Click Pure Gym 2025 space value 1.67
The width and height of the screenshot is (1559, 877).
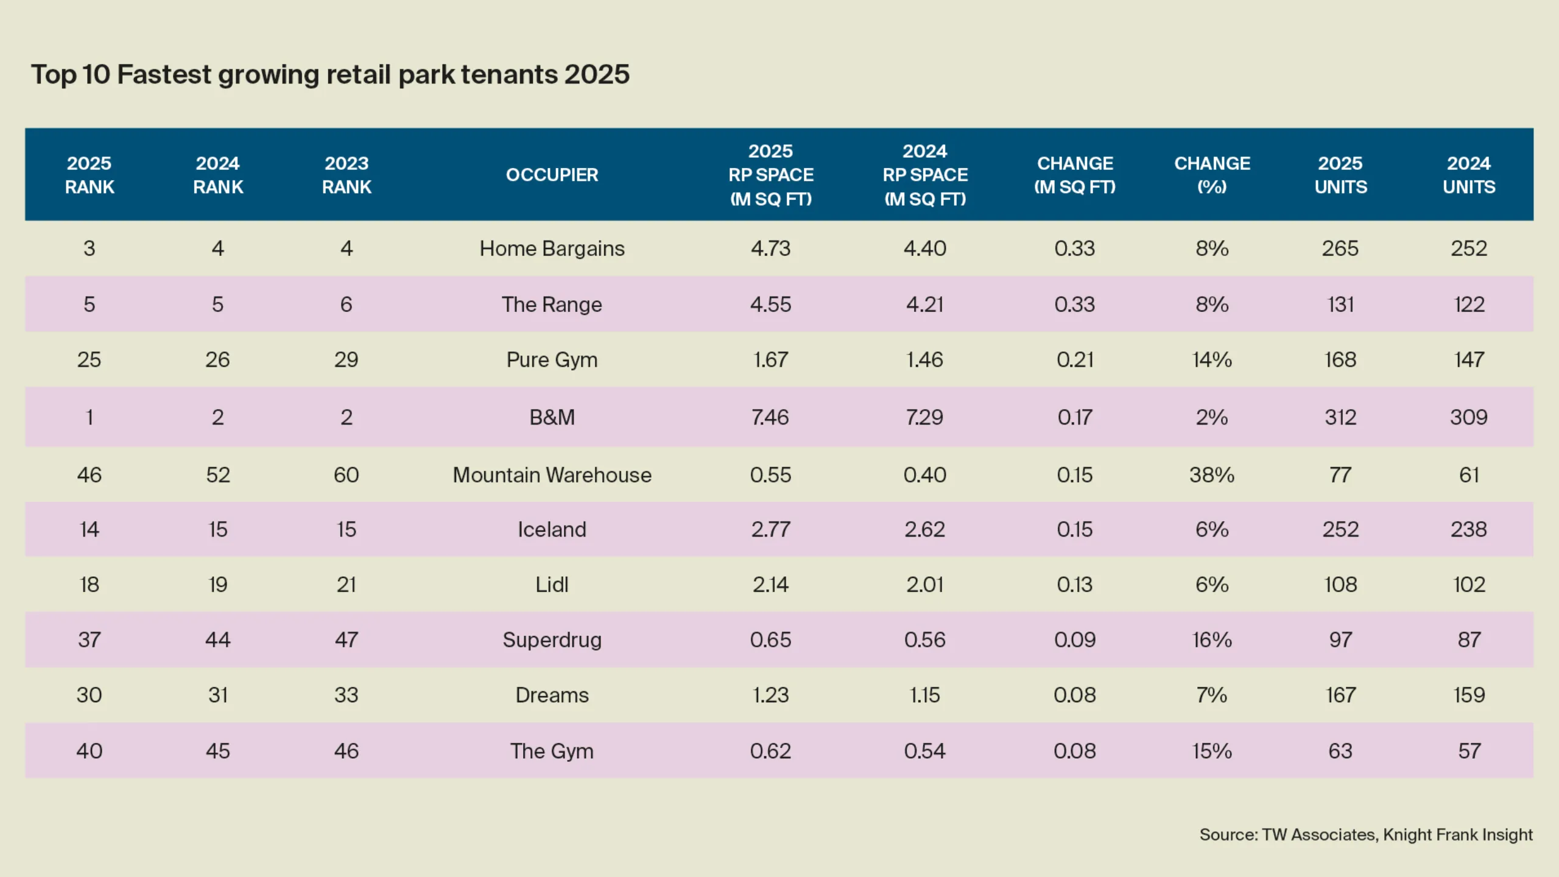click(x=770, y=360)
